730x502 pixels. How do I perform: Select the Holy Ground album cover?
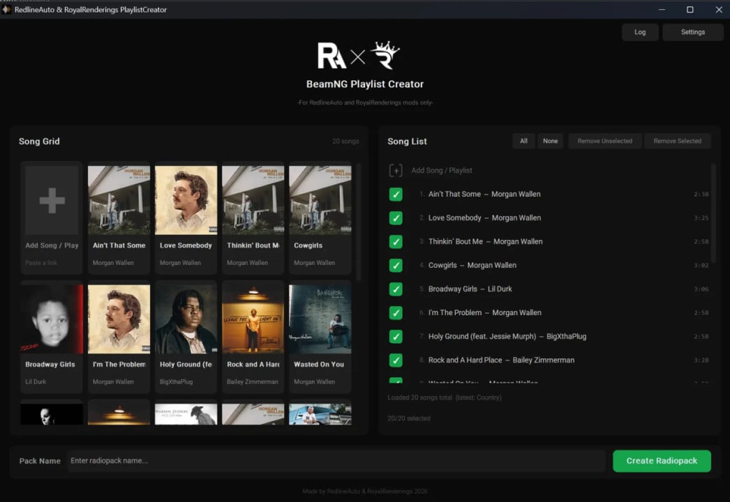tap(186, 319)
